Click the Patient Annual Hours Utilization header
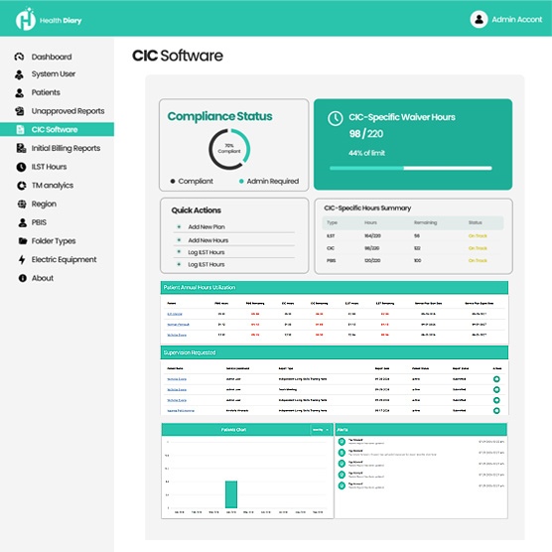 click(x=335, y=287)
